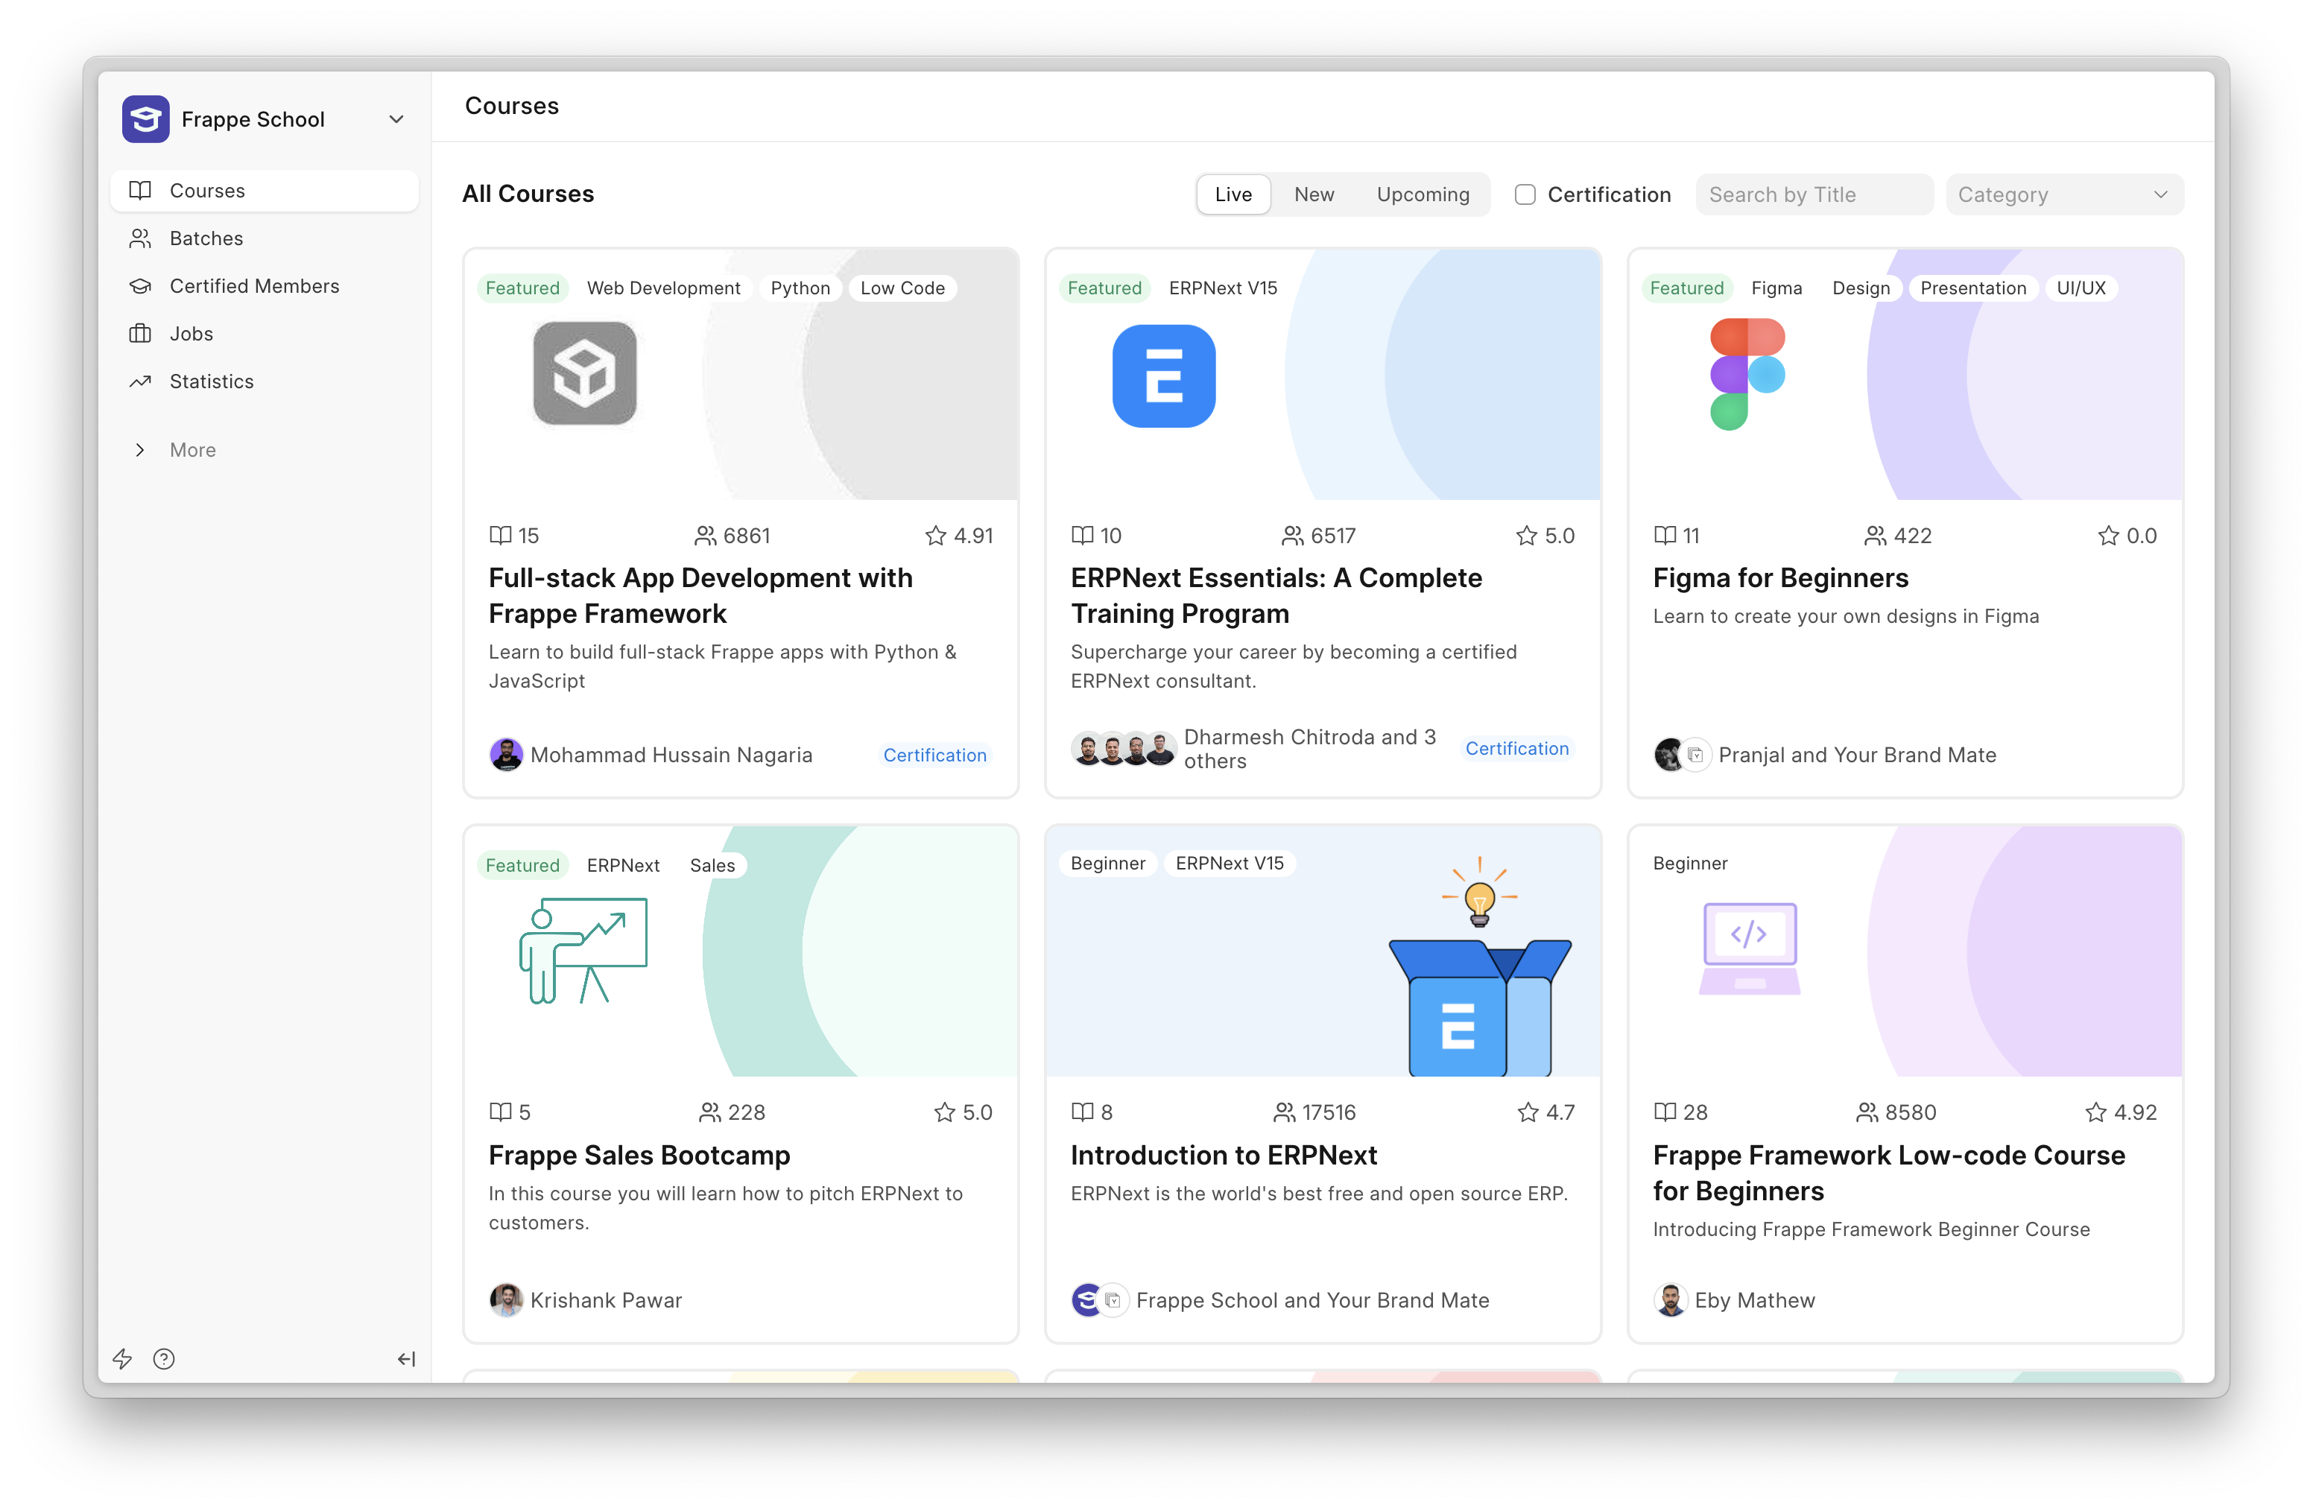The image size is (2313, 1508).
Task: Click Krishank Pawar's avatar
Action: 506,1300
